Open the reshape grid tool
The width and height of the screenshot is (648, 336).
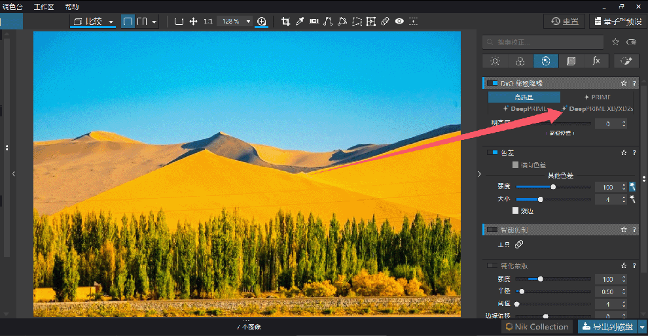[371, 22]
